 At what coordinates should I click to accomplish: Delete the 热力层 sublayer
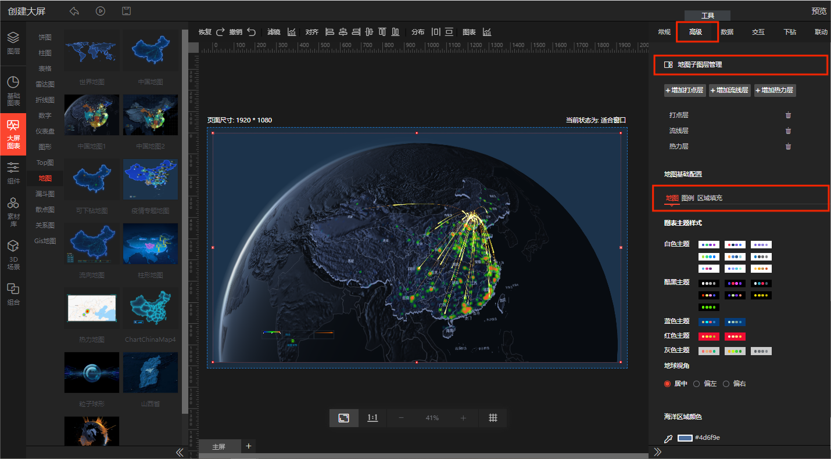pyautogui.click(x=788, y=146)
